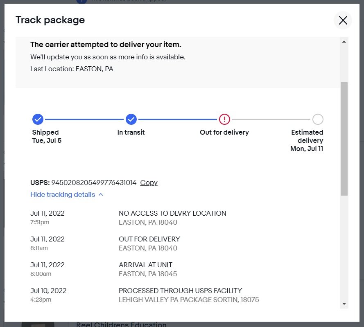
Task: Close the Track package dialog
Action: coord(343,20)
